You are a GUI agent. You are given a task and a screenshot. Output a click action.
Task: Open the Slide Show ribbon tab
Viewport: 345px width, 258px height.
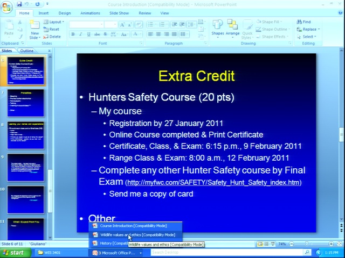pyautogui.click(x=119, y=13)
